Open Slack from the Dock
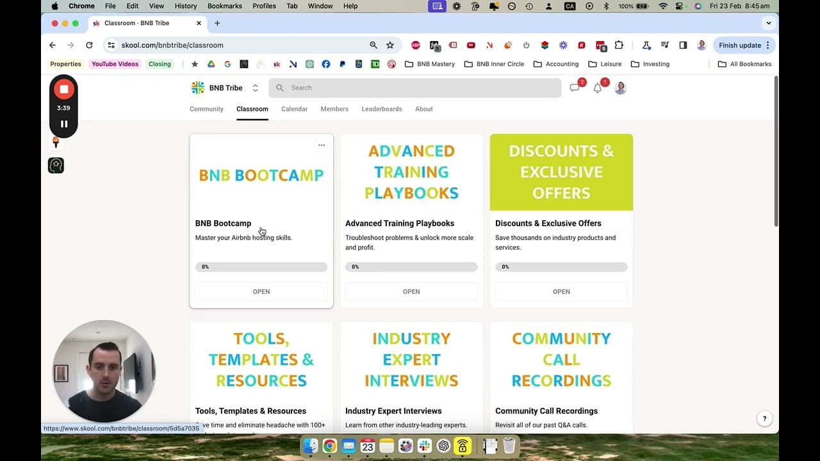Image resolution: width=820 pixels, height=461 pixels. tap(424, 446)
